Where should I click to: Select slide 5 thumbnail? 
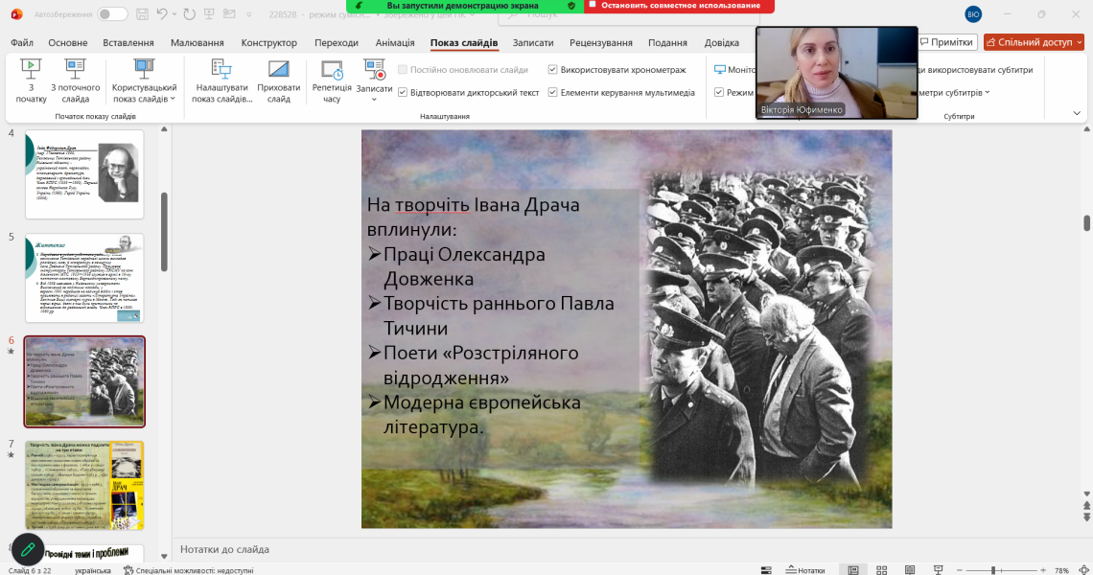[84, 278]
